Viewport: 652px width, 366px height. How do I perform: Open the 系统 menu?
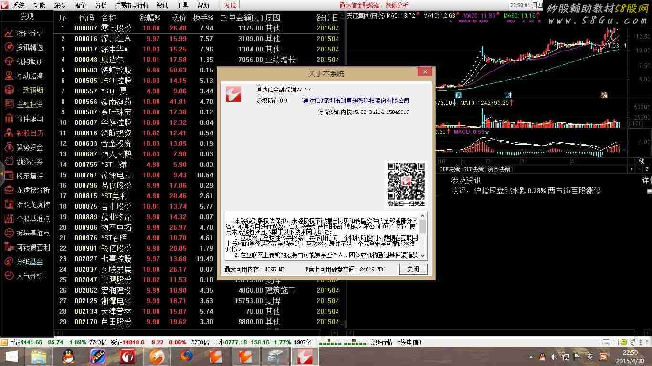point(19,5)
